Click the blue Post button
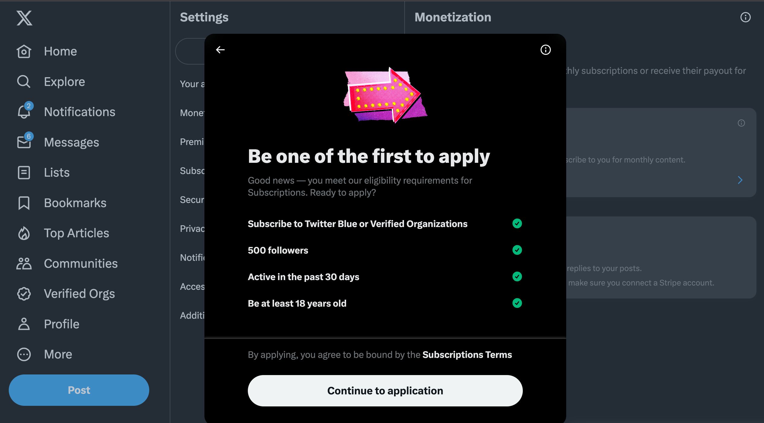The image size is (764, 423). [x=79, y=390]
